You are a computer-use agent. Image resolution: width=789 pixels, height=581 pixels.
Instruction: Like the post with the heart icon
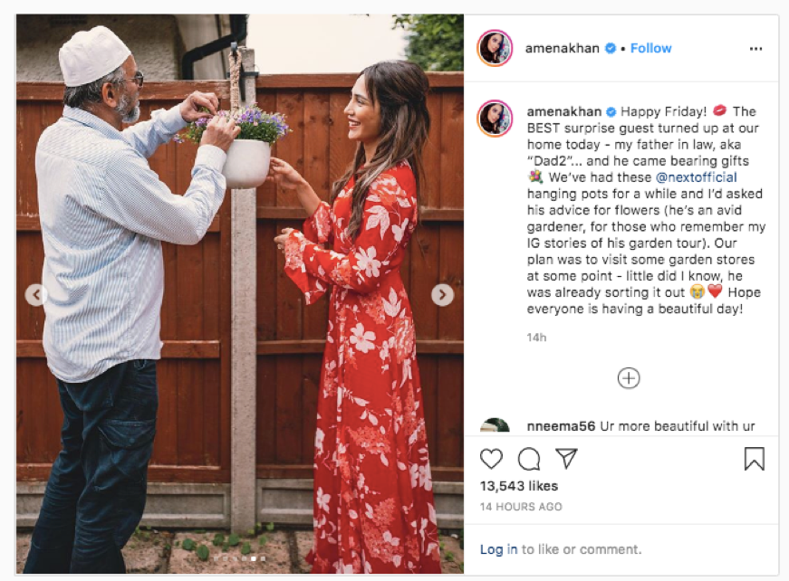pyautogui.click(x=491, y=459)
